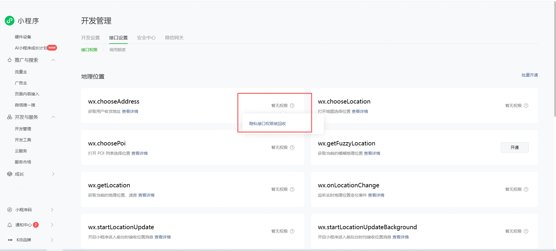Click help icon beside wx.chooseLocation 暂无权限
Viewport: 556px width, 251px height.
point(526,106)
